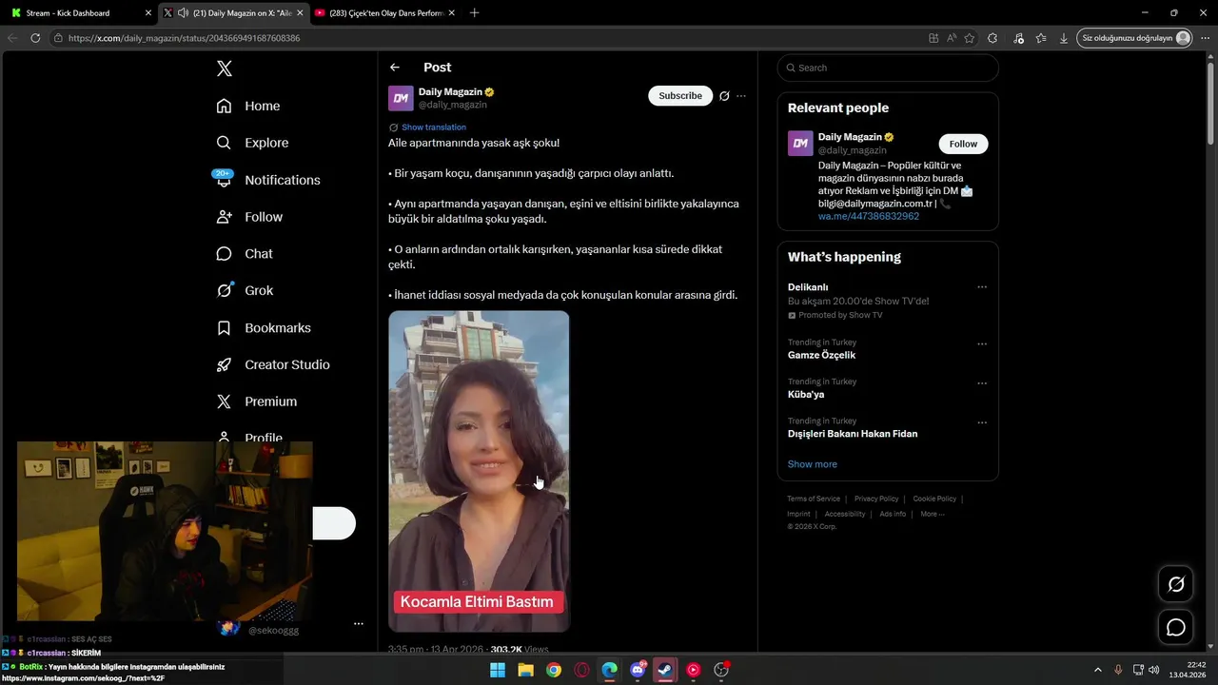Add this page to favorites star
The height and width of the screenshot is (685, 1218).
pos(970,38)
